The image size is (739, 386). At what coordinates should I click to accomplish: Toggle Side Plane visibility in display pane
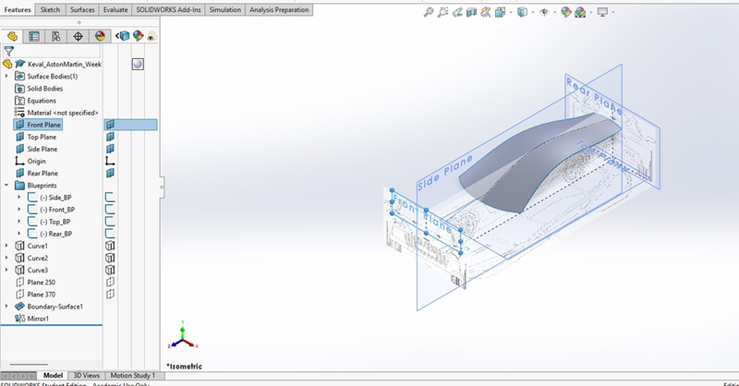point(110,149)
